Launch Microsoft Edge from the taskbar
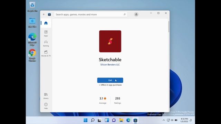Screen dimensions: 221x124 point(128,120)
